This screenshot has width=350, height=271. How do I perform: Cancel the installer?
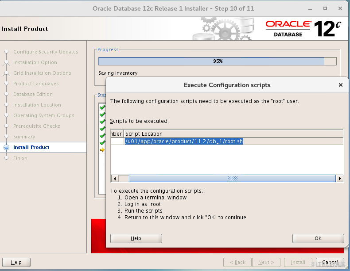pyautogui.click(x=330, y=262)
